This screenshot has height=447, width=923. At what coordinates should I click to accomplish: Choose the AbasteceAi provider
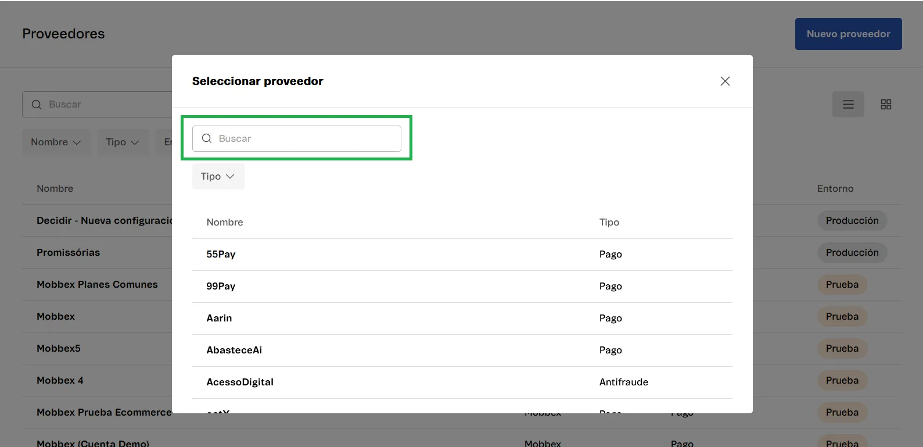click(462, 351)
